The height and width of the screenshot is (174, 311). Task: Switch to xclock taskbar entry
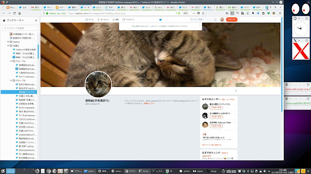185,171
